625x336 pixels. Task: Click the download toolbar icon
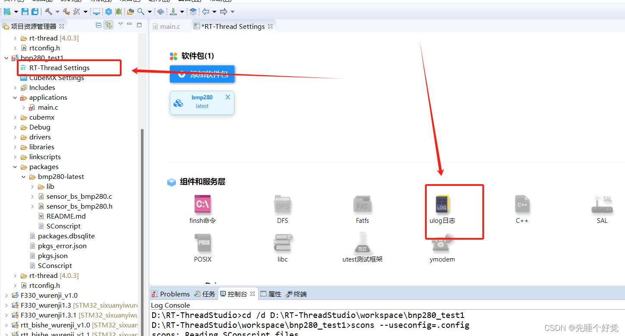(173, 12)
